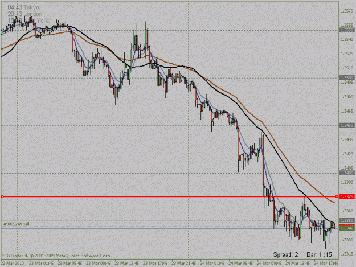This screenshot has width=356, height=267.
Task: Click the 1.3390 price axis value
Action: pyautogui.click(x=347, y=182)
